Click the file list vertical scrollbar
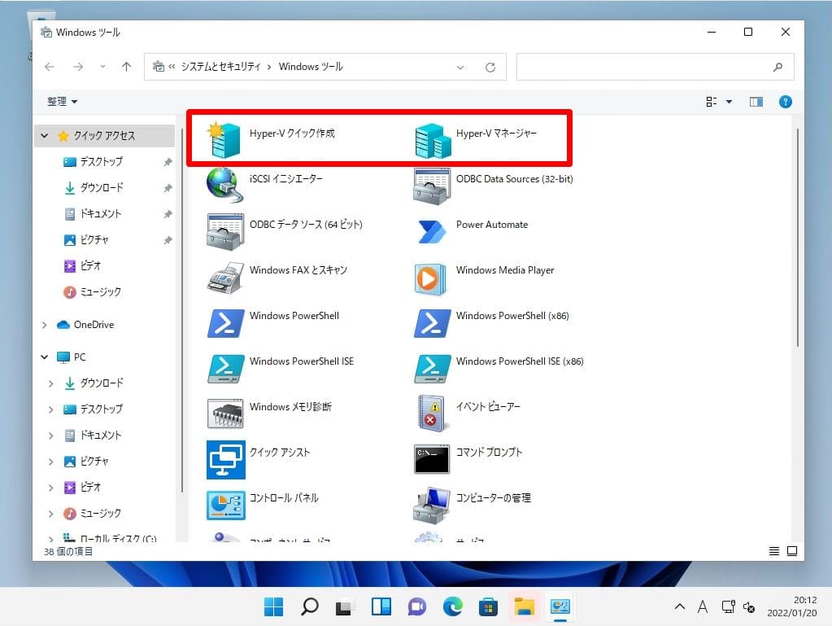 [797, 238]
